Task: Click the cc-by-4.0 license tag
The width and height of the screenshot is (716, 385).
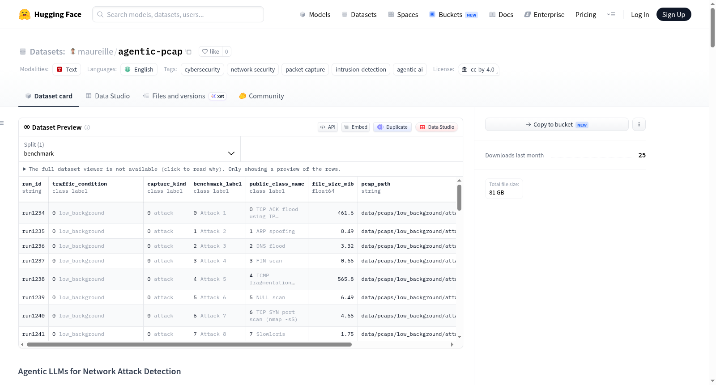Action: (478, 69)
